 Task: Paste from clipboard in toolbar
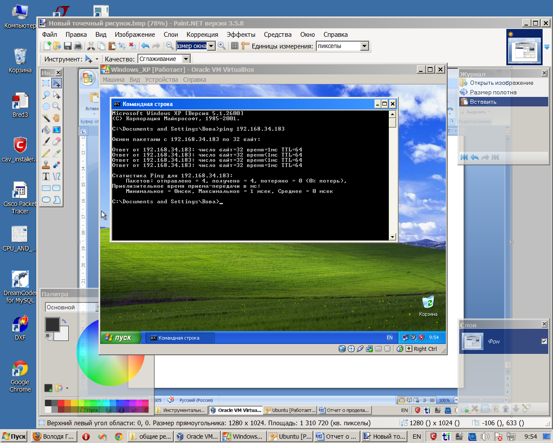pyautogui.click(x=112, y=46)
